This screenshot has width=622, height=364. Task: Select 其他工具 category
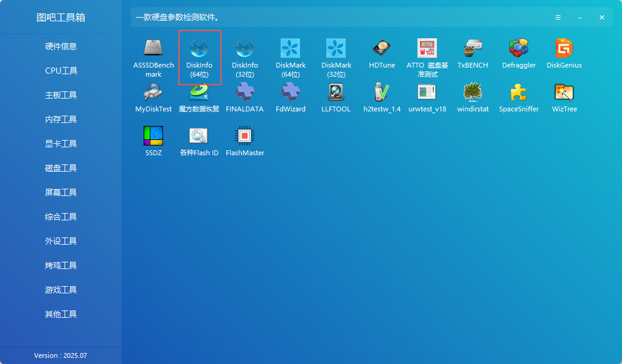click(61, 314)
